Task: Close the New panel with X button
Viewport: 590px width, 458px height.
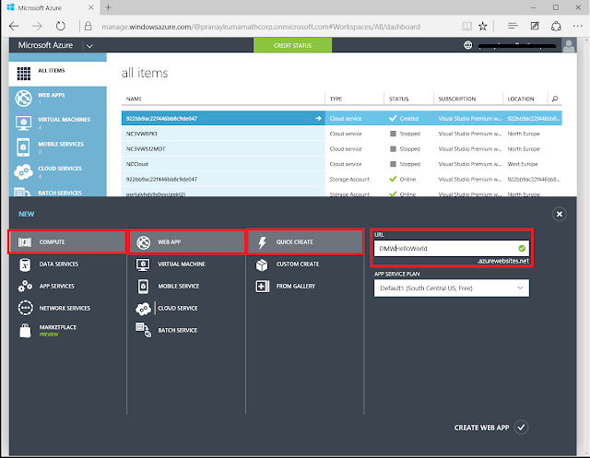Action: coord(560,215)
